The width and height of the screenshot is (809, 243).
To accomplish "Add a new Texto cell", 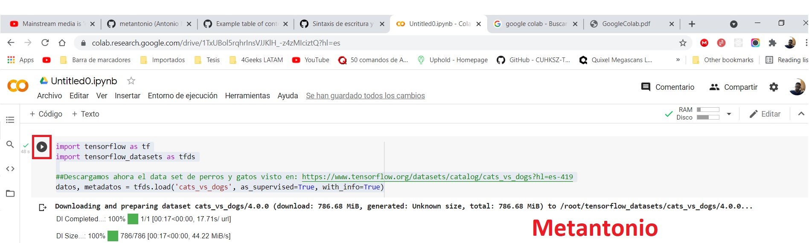I will click(x=85, y=114).
